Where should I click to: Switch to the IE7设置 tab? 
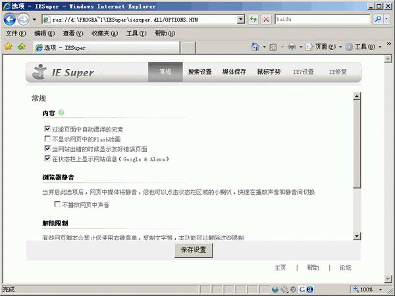click(303, 72)
